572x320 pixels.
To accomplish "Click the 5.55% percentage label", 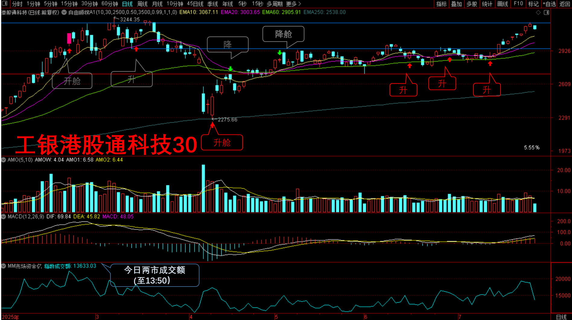I will 532,147.
